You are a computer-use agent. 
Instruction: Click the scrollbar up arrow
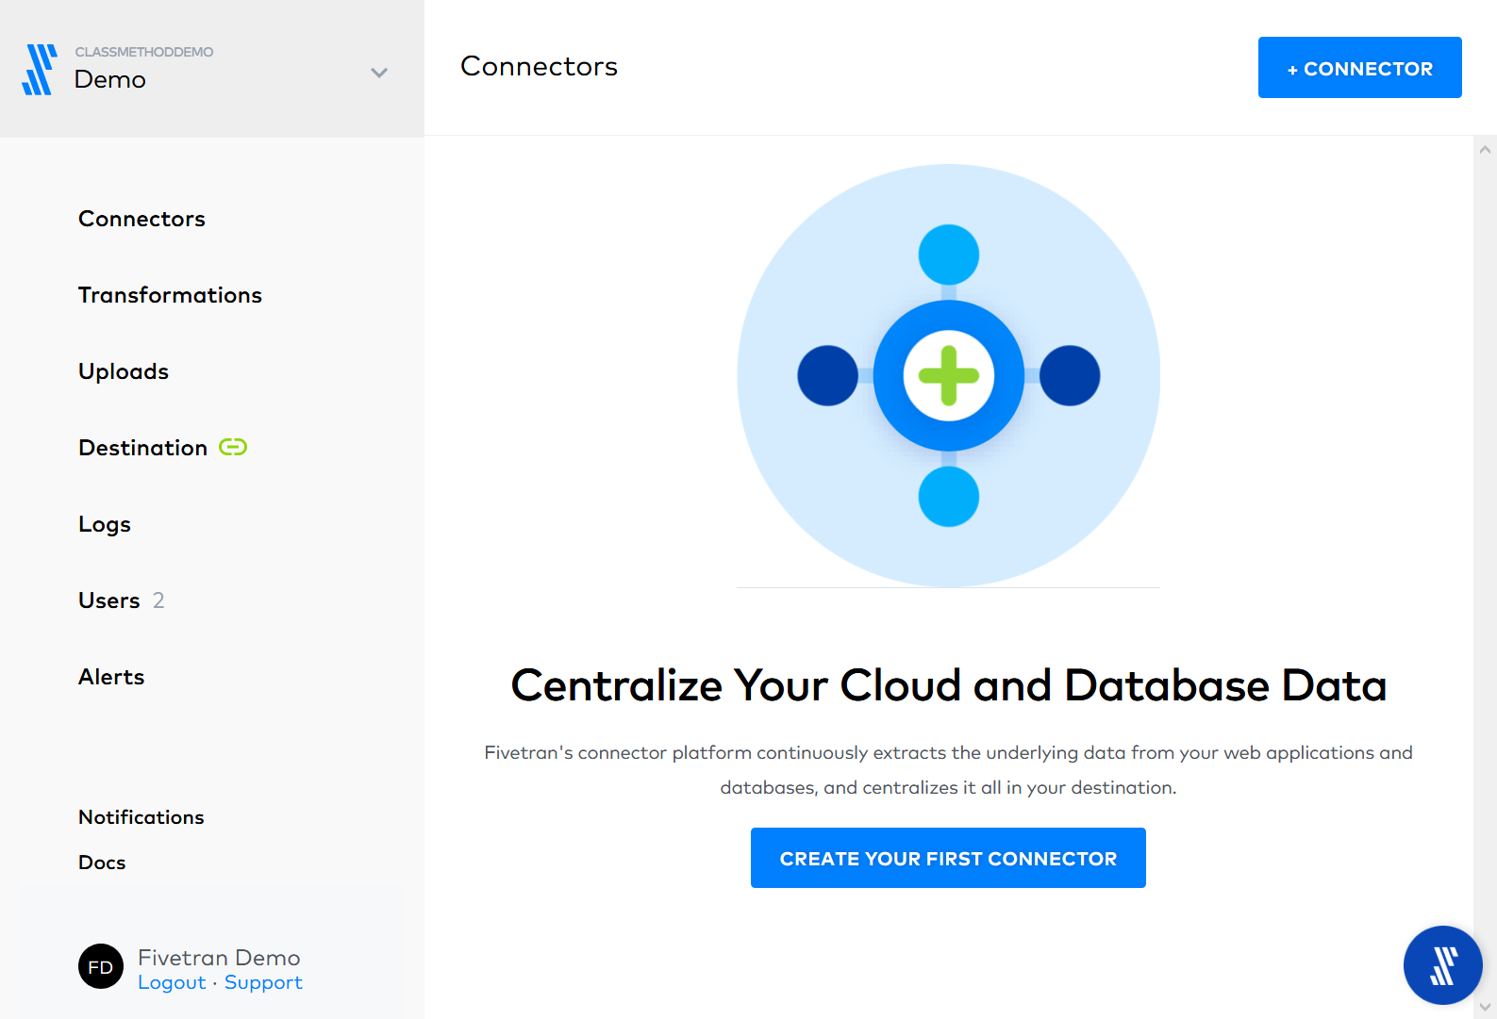tap(1485, 149)
